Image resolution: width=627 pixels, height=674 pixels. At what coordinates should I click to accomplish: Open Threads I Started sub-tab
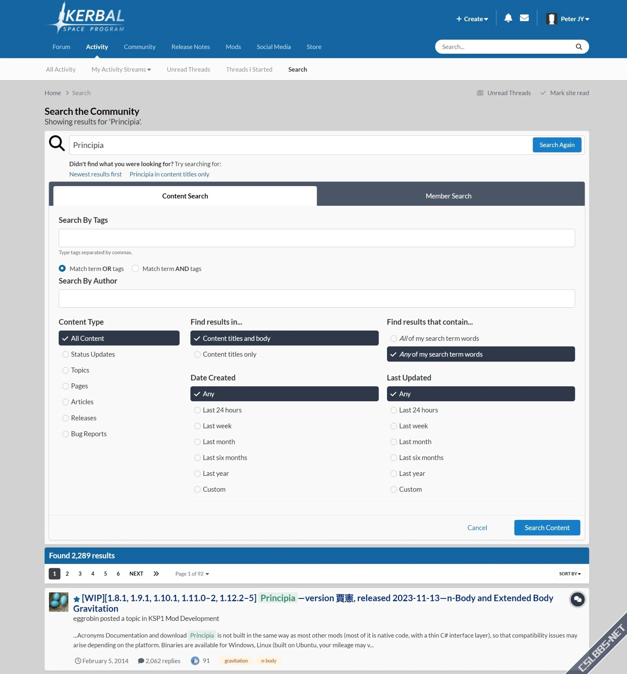249,69
